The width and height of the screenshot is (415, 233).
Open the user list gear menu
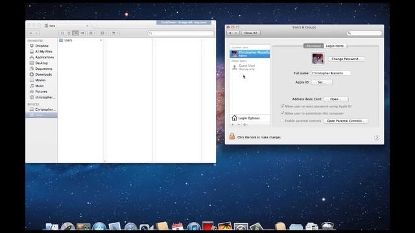[x=245, y=125]
